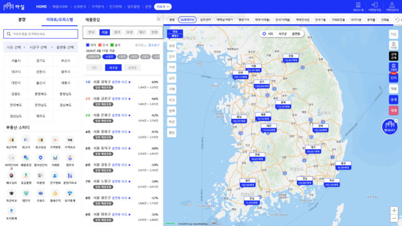
Task: Switch to the 분양 tab
Action: (21, 19)
